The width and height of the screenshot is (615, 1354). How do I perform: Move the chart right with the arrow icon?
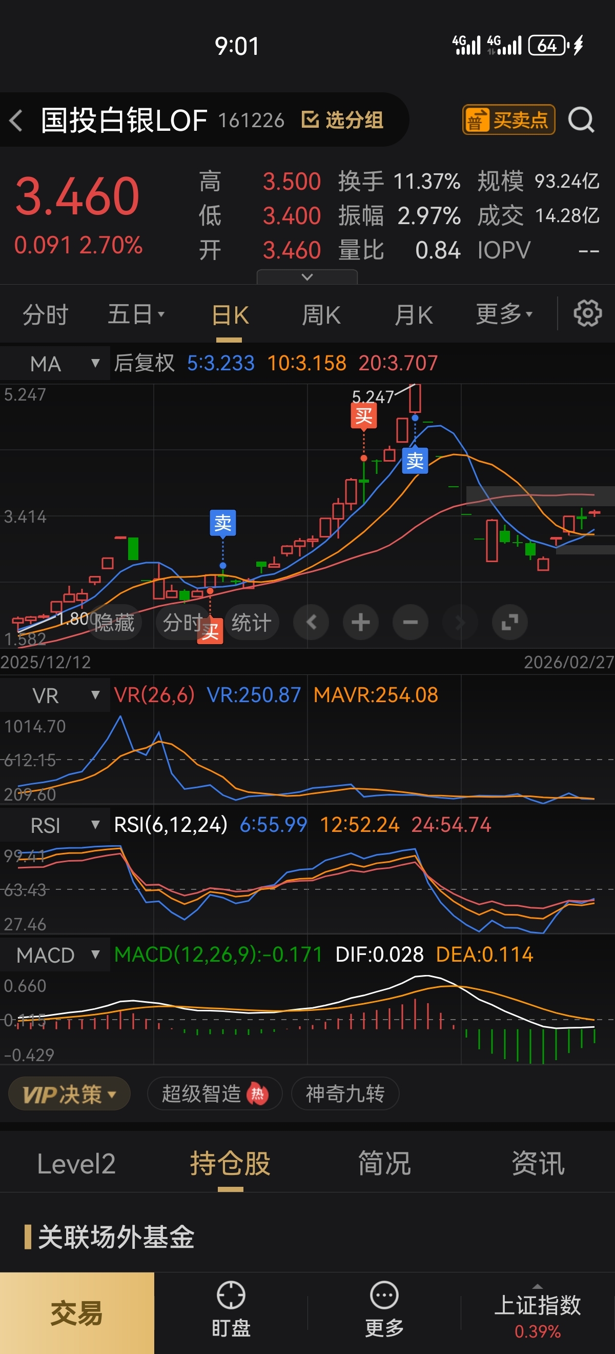(460, 622)
